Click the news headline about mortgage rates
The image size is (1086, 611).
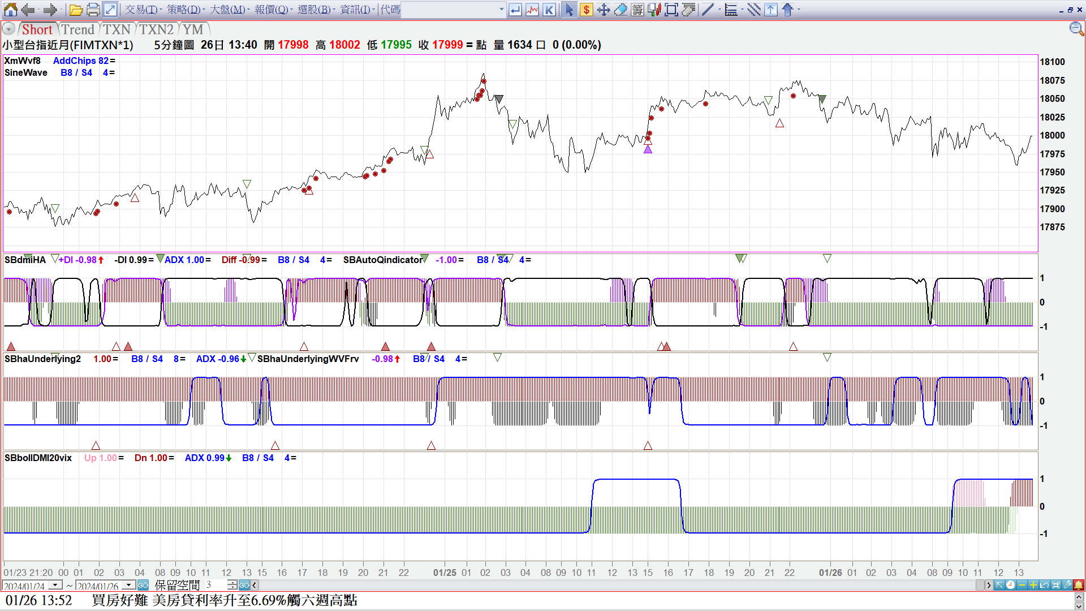coord(225,600)
